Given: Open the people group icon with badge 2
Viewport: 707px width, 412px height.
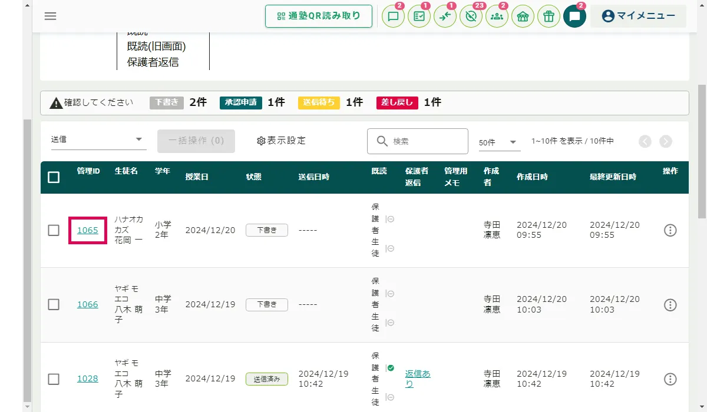Looking at the screenshot, I should 497,16.
